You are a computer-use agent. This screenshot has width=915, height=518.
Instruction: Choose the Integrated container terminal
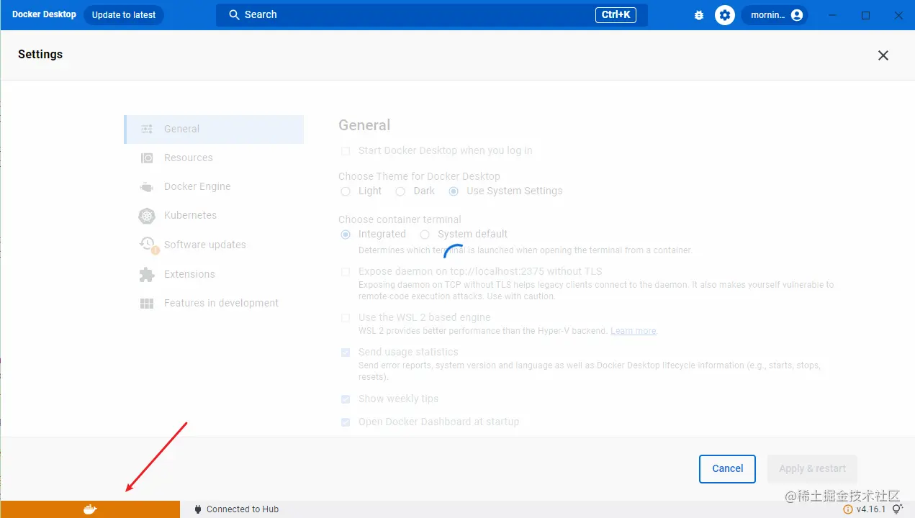tap(346, 235)
